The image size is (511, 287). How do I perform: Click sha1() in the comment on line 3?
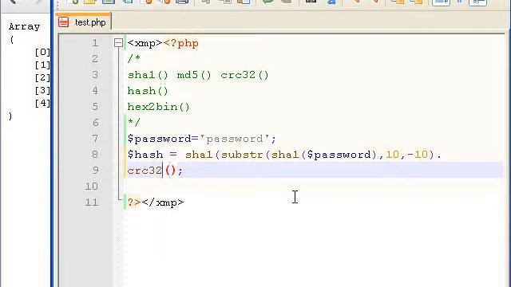(148, 75)
